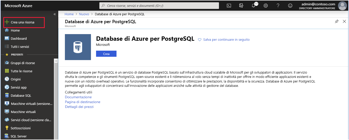Click the PostgreSQL elephant logo tile
The height and width of the screenshot is (140, 349).
[78, 47]
